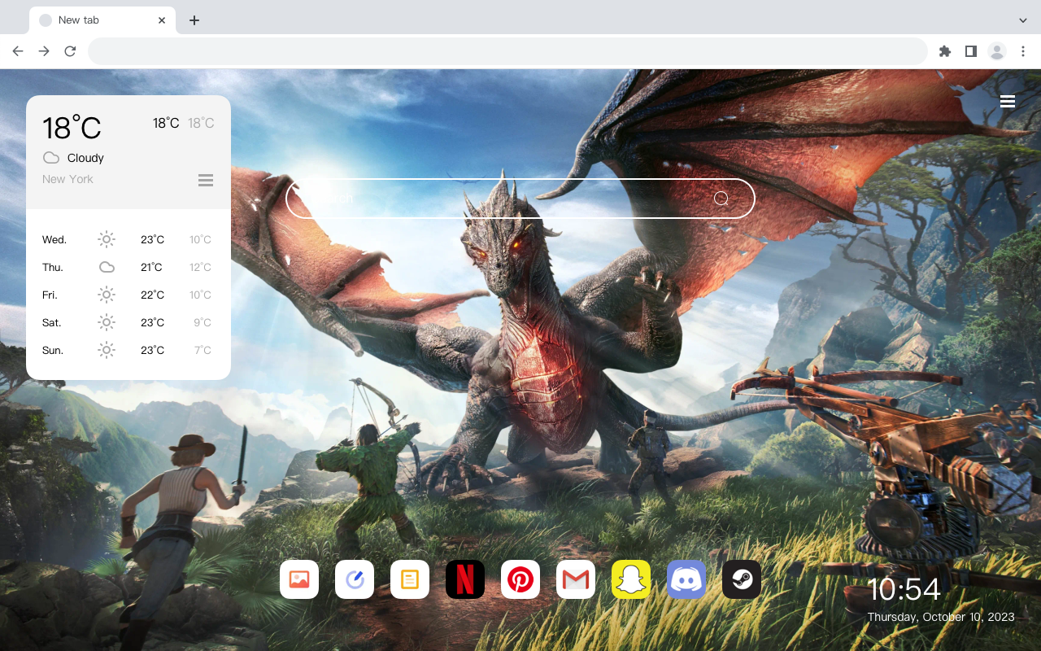
Task: Click the page search input field
Action: coord(520,199)
